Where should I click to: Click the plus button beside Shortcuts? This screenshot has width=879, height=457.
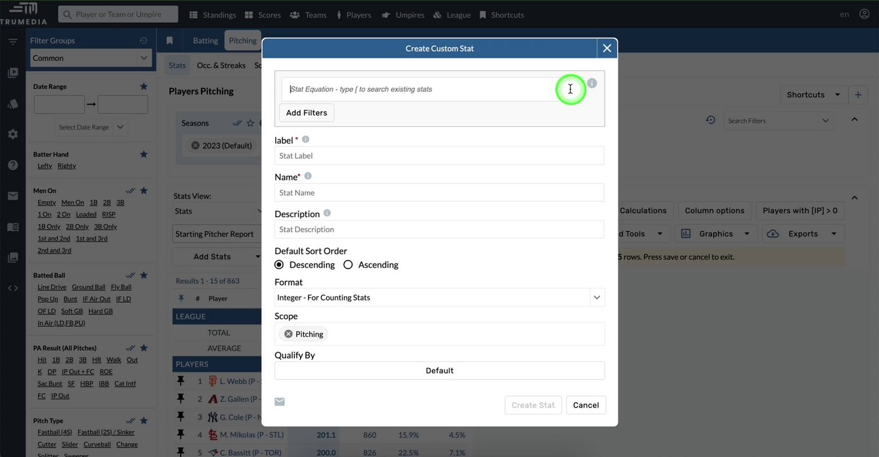(858, 95)
